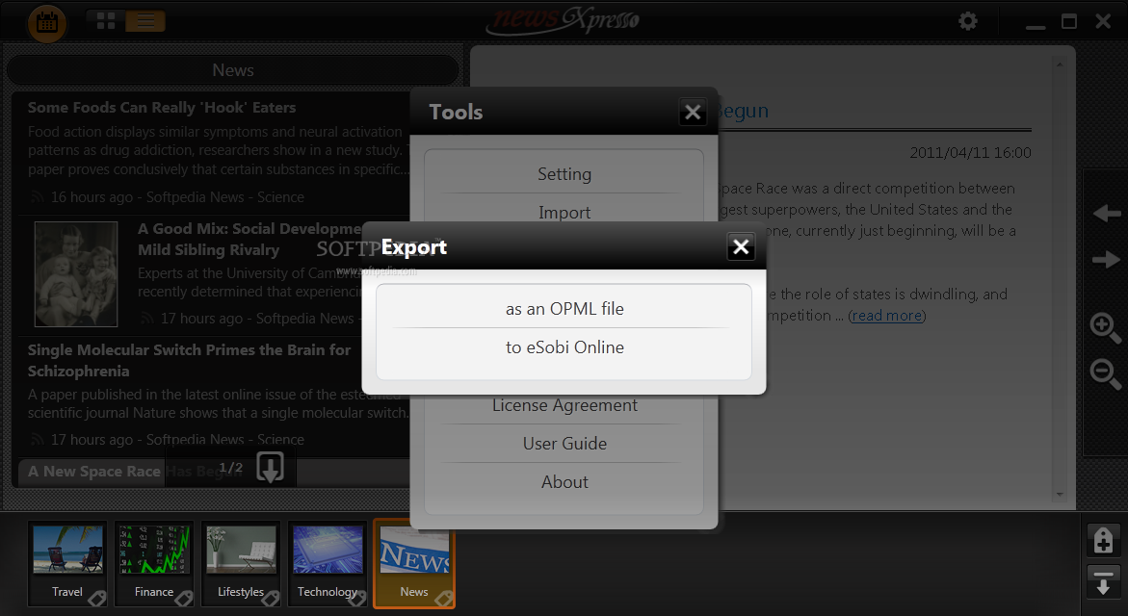Go to previous article arrow
The width and height of the screenshot is (1128, 616).
point(1106,214)
